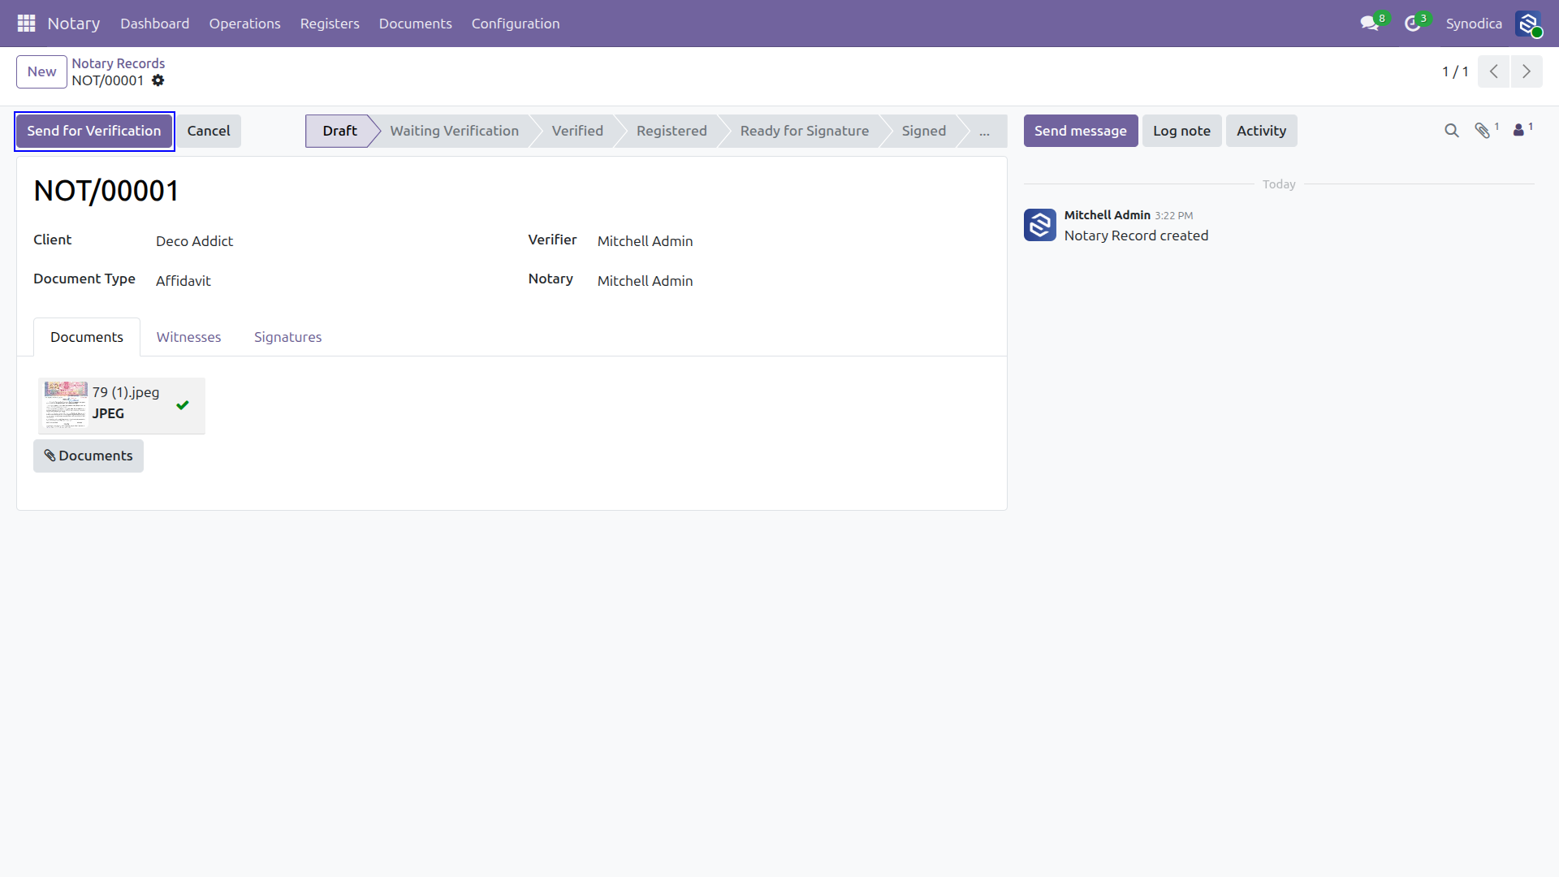Open the apps grid home menu
This screenshot has width=1559, height=877.
coord(26,24)
